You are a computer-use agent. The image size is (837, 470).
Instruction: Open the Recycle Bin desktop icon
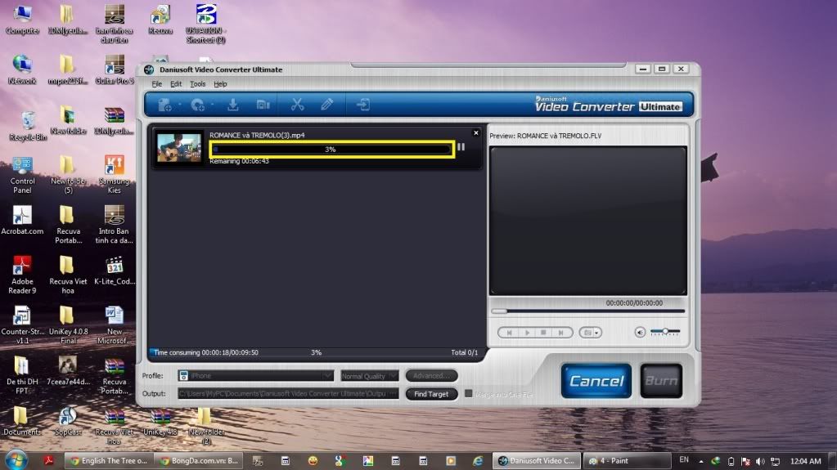pos(28,126)
